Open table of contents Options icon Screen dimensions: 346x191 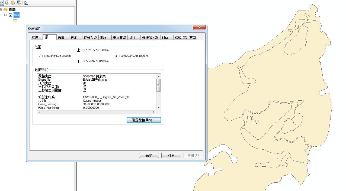[26, 2]
